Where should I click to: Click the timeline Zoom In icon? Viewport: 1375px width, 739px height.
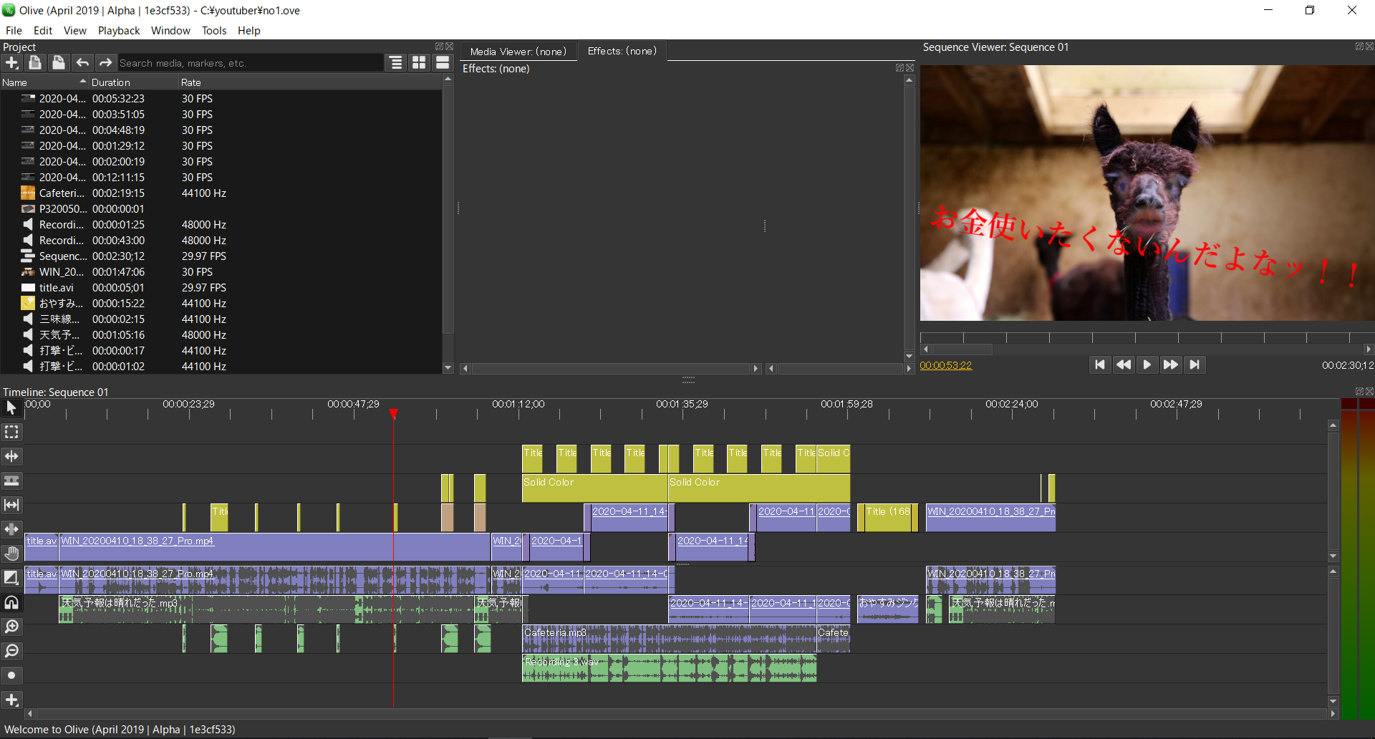tap(11, 627)
